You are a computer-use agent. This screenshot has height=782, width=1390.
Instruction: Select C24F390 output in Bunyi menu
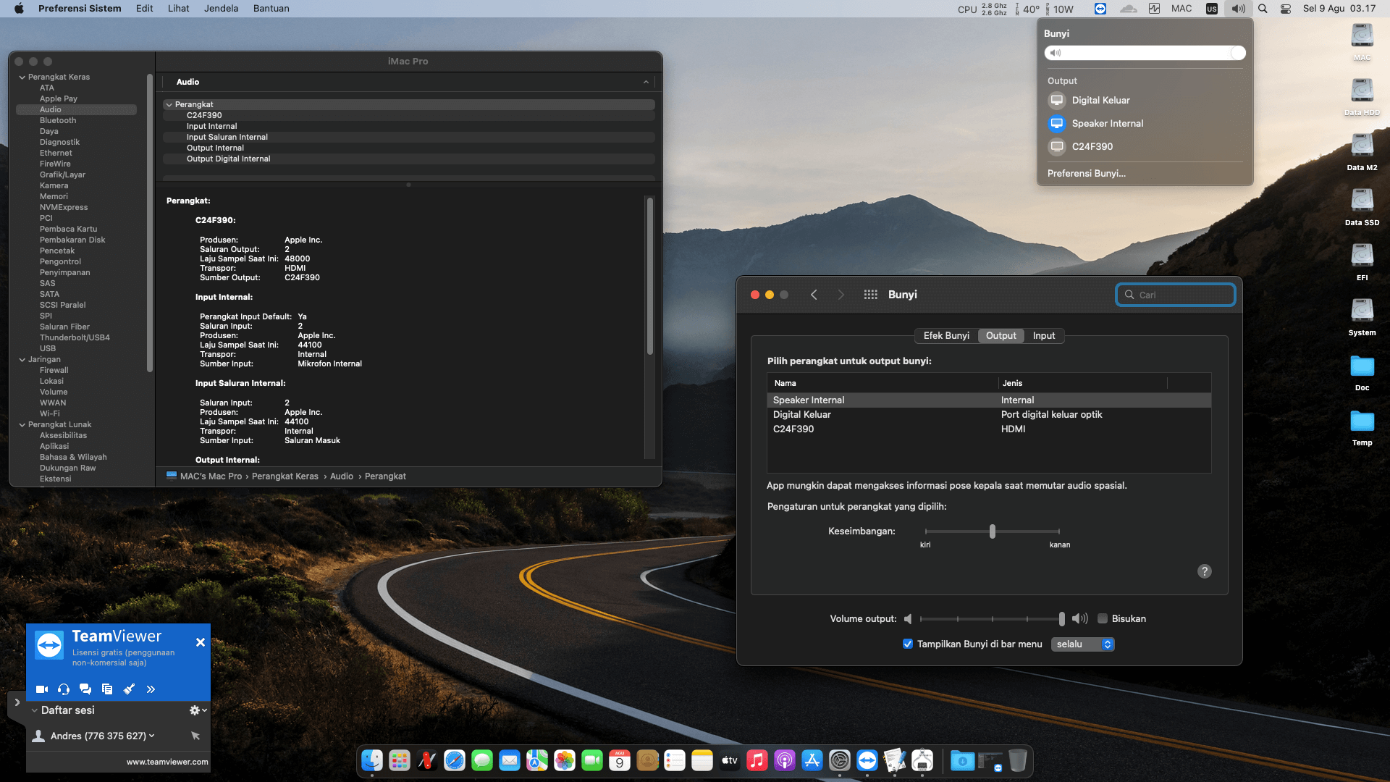1092,146
